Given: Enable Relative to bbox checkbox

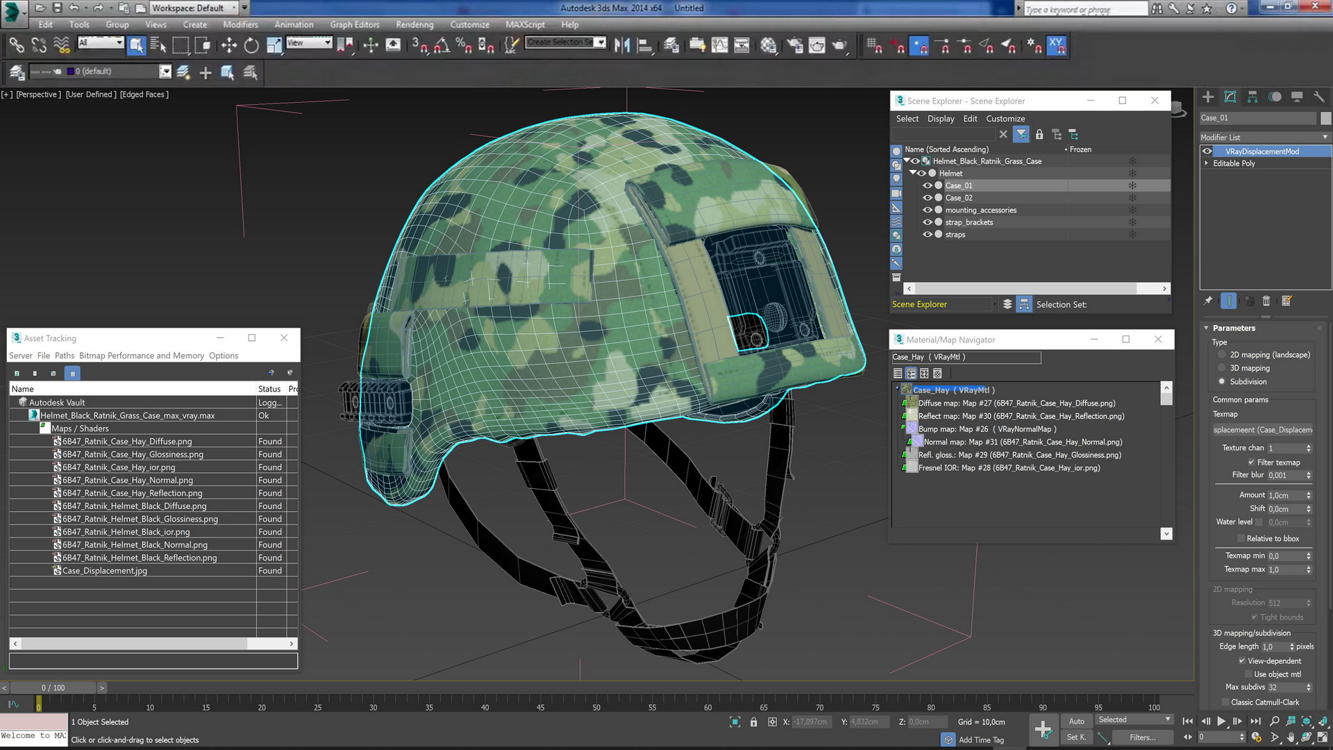Looking at the screenshot, I should 1241,539.
